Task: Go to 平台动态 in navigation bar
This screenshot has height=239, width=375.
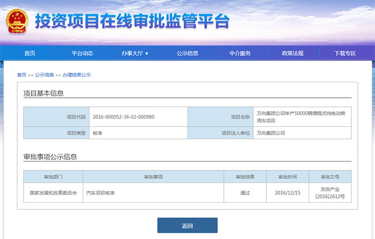Action: coord(82,53)
